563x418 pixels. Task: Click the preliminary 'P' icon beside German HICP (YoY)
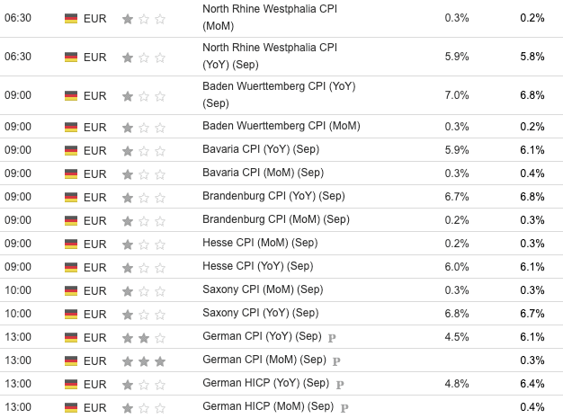[341, 384]
